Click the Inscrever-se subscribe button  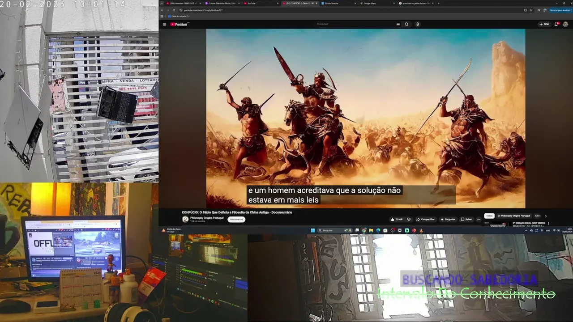click(x=236, y=219)
